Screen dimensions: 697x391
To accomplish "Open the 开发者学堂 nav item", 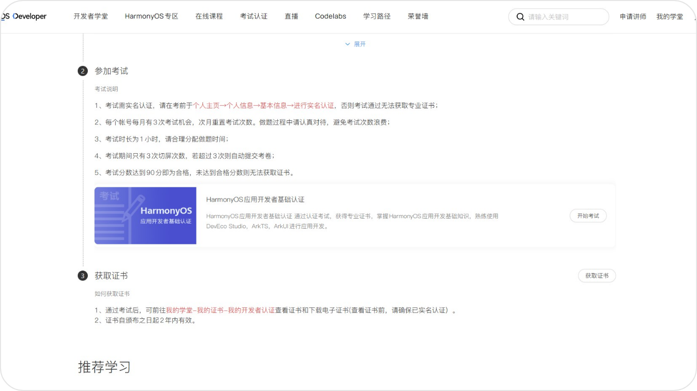I will coord(90,16).
